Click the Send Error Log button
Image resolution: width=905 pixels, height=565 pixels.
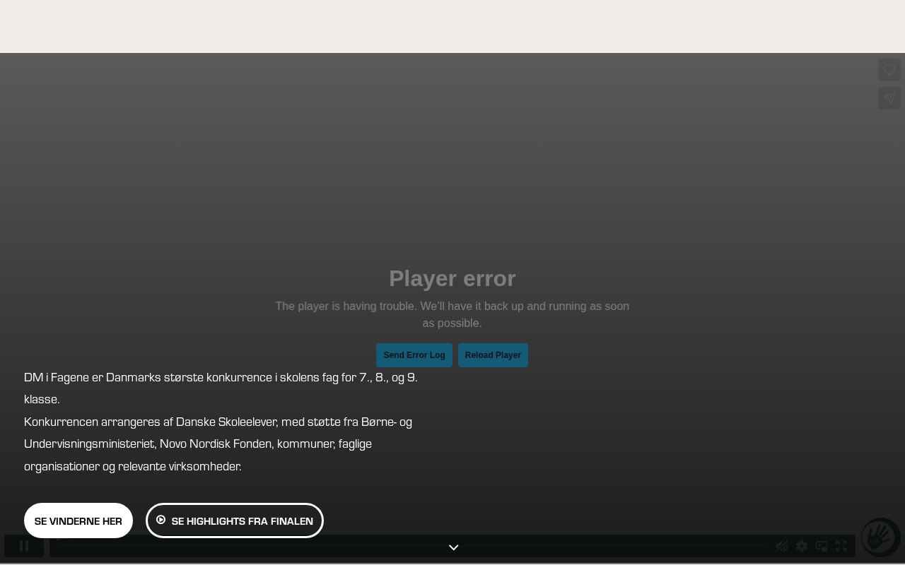coord(414,355)
